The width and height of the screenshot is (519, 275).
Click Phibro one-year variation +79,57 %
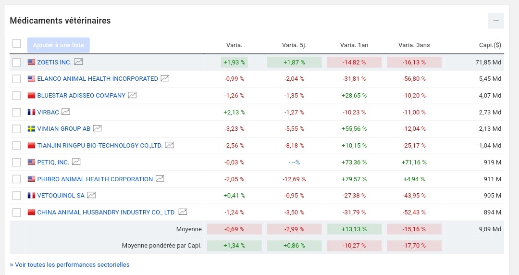[354, 179]
